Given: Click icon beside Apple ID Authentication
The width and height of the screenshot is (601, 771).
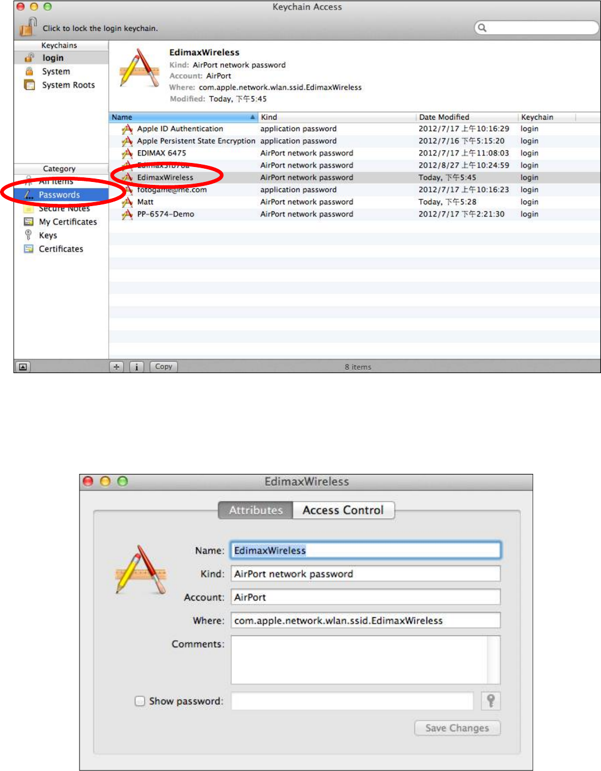Looking at the screenshot, I should tap(127, 129).
